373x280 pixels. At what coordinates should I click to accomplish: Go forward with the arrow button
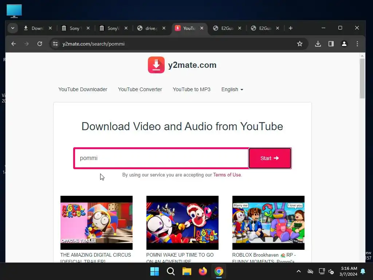coord(26,44)
